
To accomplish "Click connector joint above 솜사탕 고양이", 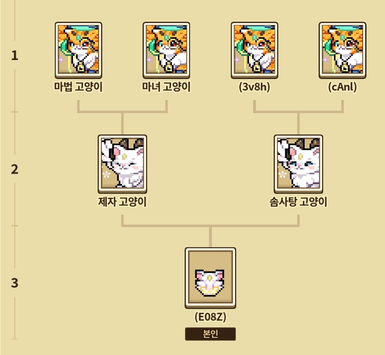I will [x=298, y=112].
